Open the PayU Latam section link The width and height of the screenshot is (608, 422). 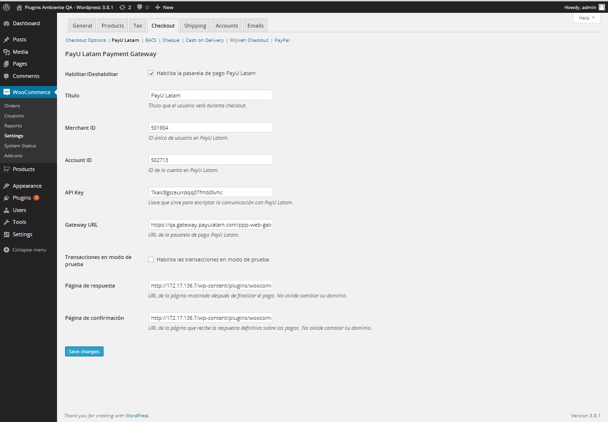click(125, 40)
